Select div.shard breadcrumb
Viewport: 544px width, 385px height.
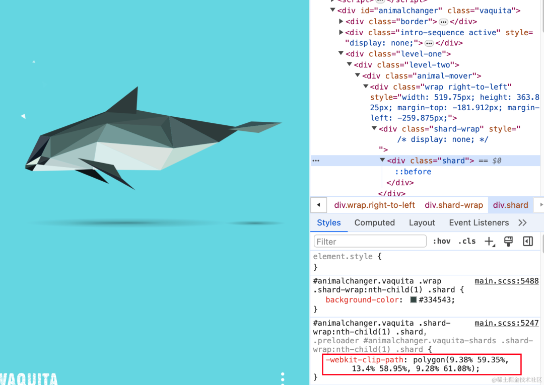(511, 205)
